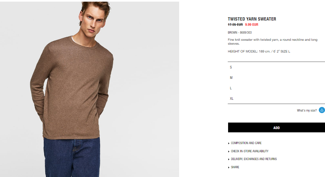Click the blue hanger size-guide icon
325x177 pixels.
pos(322,110)
